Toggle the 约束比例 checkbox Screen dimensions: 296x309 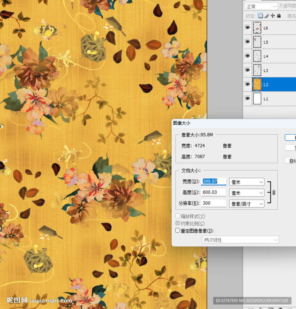pyautogui.click(x=177, y=223)
